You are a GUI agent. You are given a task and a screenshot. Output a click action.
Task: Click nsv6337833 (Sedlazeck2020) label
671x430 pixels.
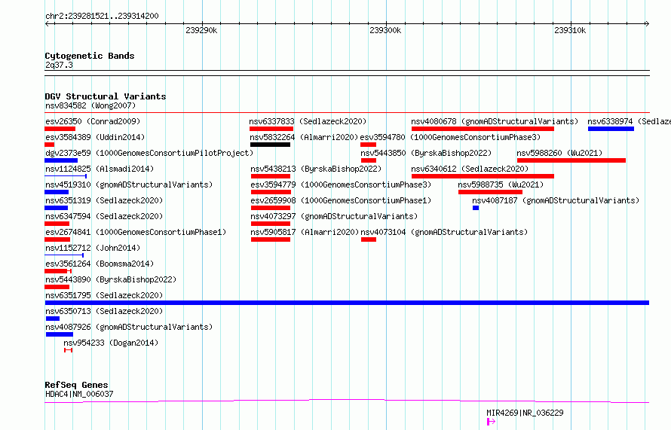click(x=308, y=121)
